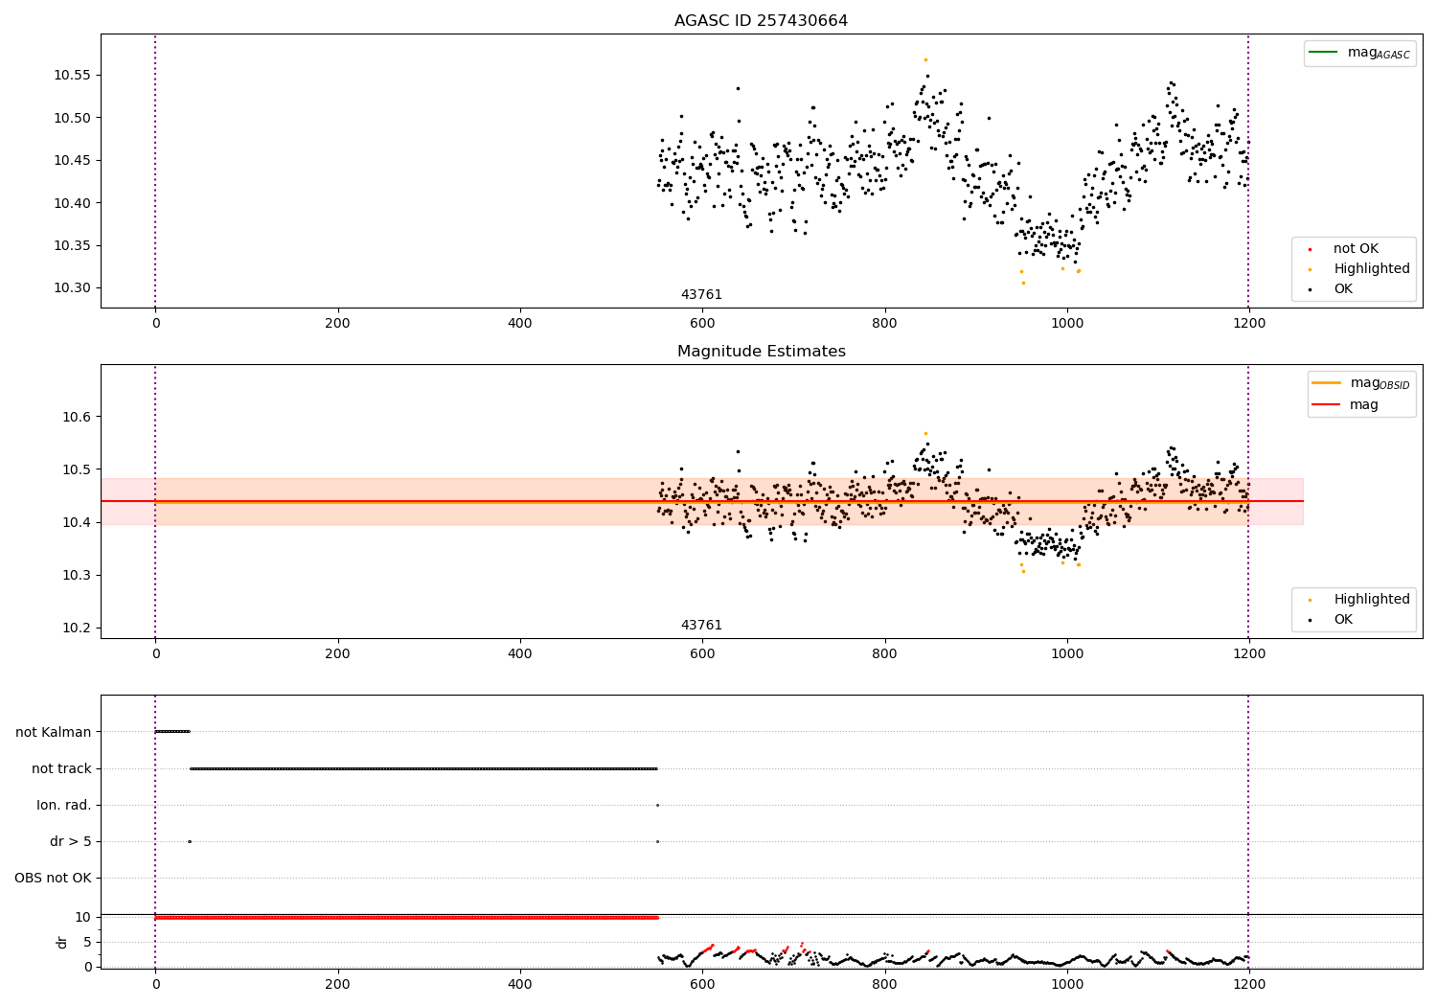Click the '43761' label in the top plot
1437x1006 pixels.
pyautogui.click(x=701, y=295)
